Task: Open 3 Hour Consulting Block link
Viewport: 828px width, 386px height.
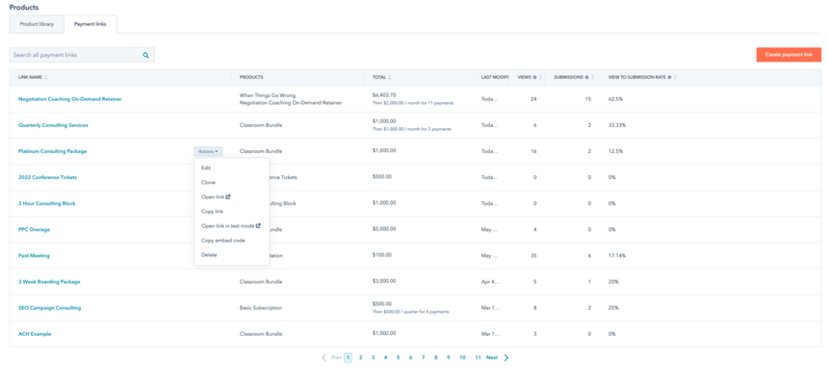Action: (46, 203)
